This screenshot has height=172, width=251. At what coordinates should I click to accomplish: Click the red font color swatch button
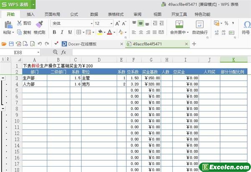point(109,32)
